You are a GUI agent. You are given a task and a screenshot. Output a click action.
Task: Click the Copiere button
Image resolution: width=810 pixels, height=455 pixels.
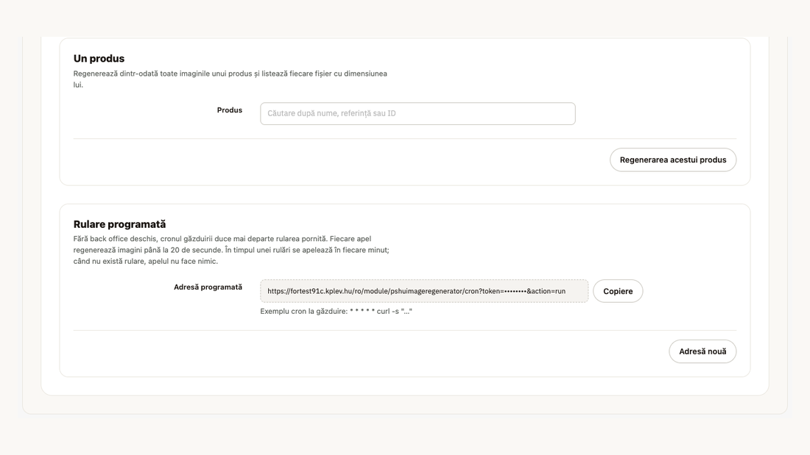point(618,291)
